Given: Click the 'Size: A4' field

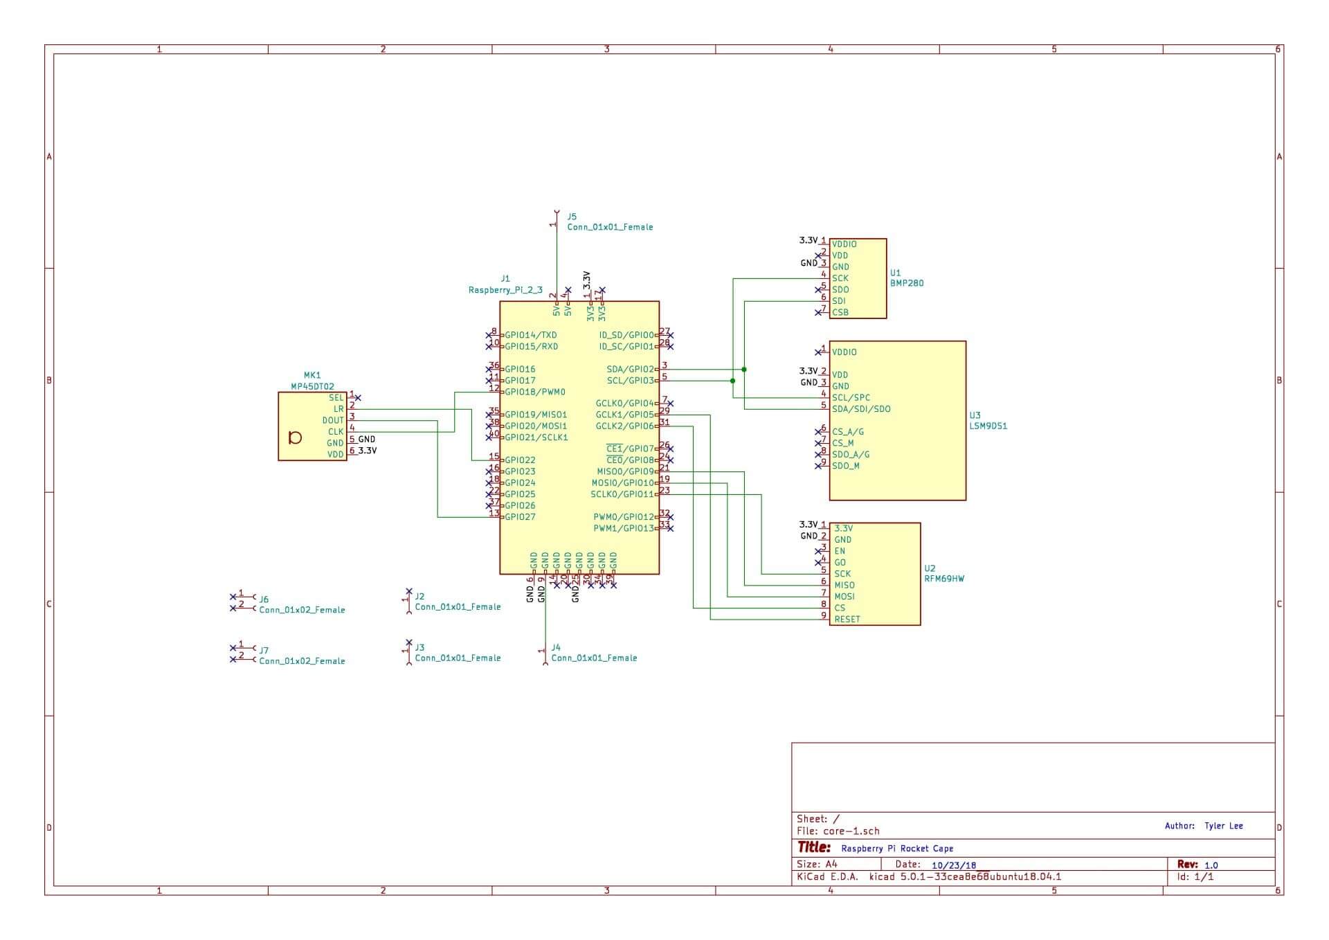Looking at the screenshot, I should pyautogui.click(x=817, y=865).
